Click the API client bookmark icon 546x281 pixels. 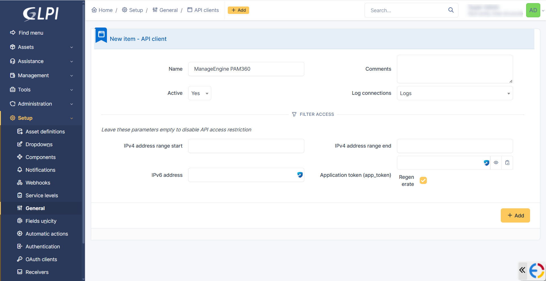pyautogui.click(x=101, y=35)
